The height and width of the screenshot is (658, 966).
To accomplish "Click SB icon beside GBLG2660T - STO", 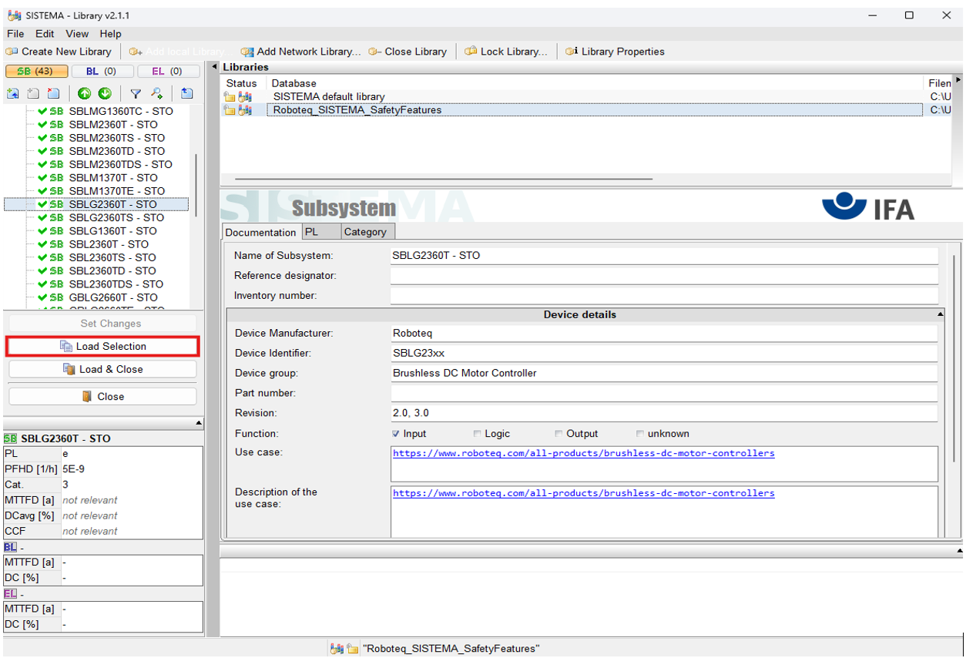I will [56, 297].
